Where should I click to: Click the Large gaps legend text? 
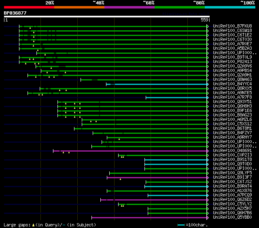pyautogui.click(x=50, y=225)
